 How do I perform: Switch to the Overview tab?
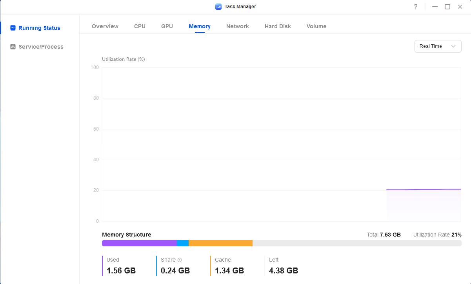tap(105, 26)
